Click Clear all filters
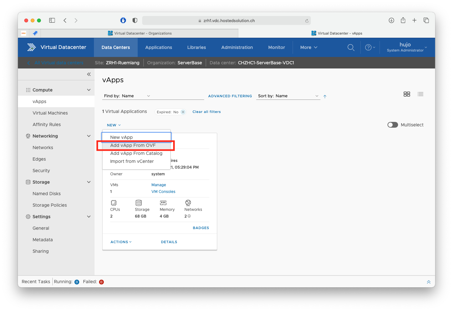 tap(206, 112)
